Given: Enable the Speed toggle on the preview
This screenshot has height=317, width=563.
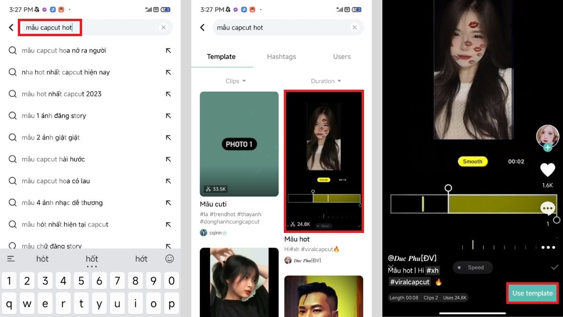Looking at the screenshot, I should tap(473, 267).
